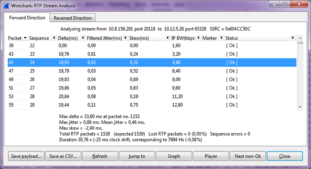This screenshot has width=311, height=169.
Task: Click the sort arrow on Packet column
Action: (x=25, y=37)
